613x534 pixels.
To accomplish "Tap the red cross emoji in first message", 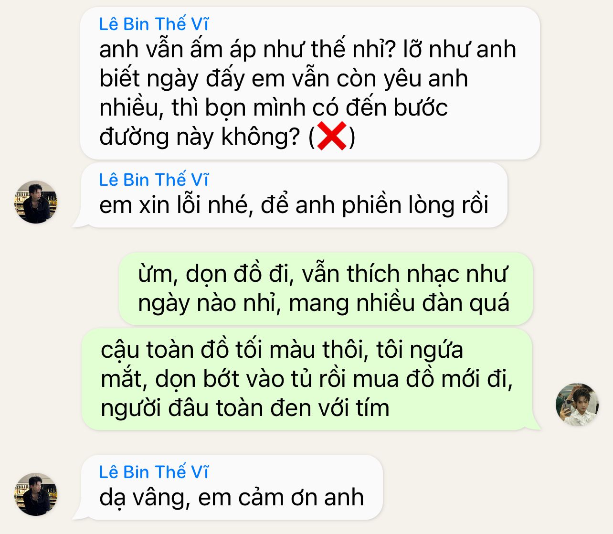I will pos(332,136).
